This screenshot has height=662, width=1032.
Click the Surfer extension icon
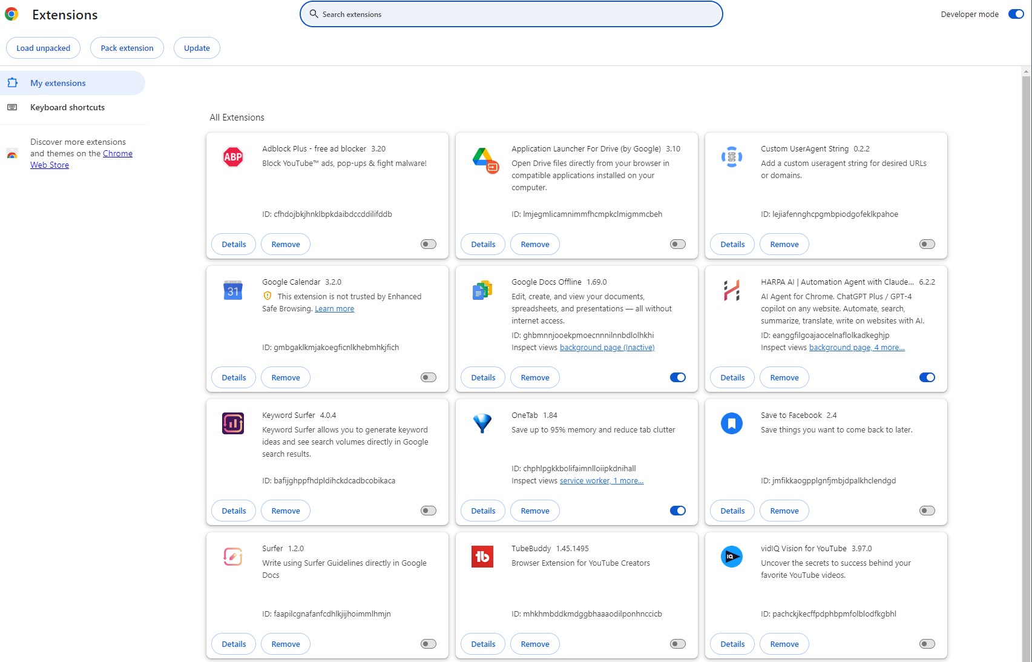[233, 557]
